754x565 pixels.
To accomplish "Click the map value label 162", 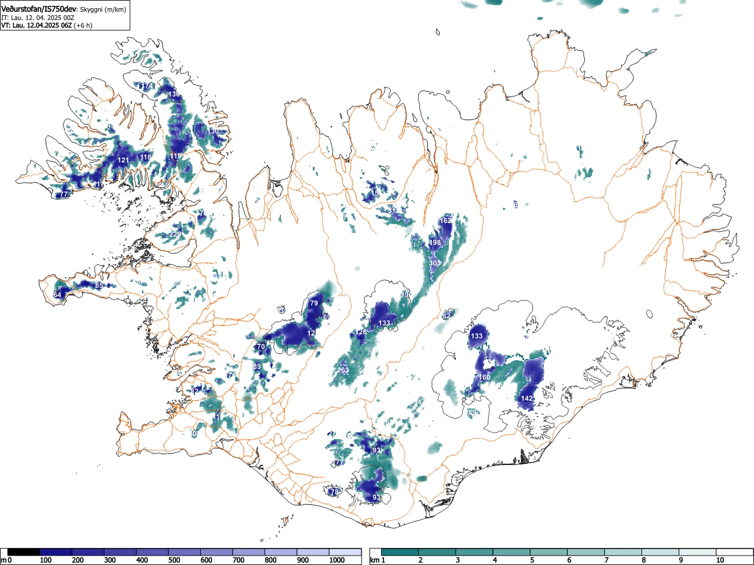I will click(446, 221).
